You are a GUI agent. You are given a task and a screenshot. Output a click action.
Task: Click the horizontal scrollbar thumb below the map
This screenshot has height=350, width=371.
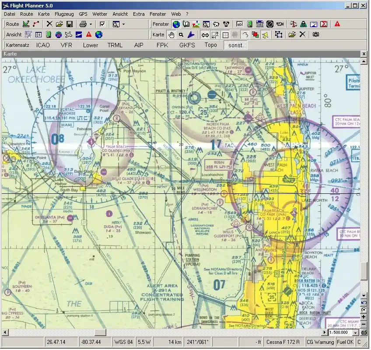tap(100, 333)
